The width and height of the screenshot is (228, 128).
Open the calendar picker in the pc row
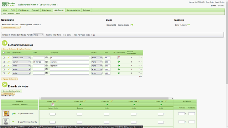[x=47, y=58]
